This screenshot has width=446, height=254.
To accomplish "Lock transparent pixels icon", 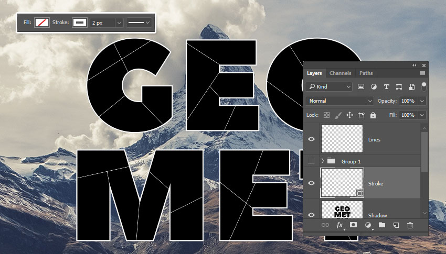I will (x=326, y=115).
